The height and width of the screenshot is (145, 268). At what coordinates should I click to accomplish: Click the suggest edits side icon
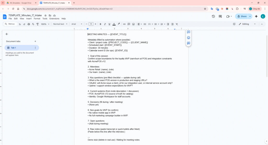tap(188, 43)
